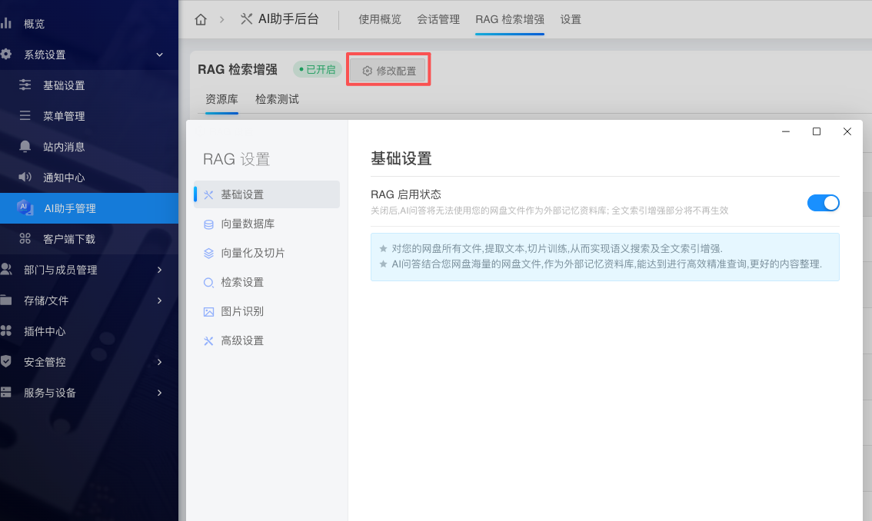Toggle the RAG enable status switch
Image resolution: width=872 pixels, height=521 pixels.
(x=823, y=203)
